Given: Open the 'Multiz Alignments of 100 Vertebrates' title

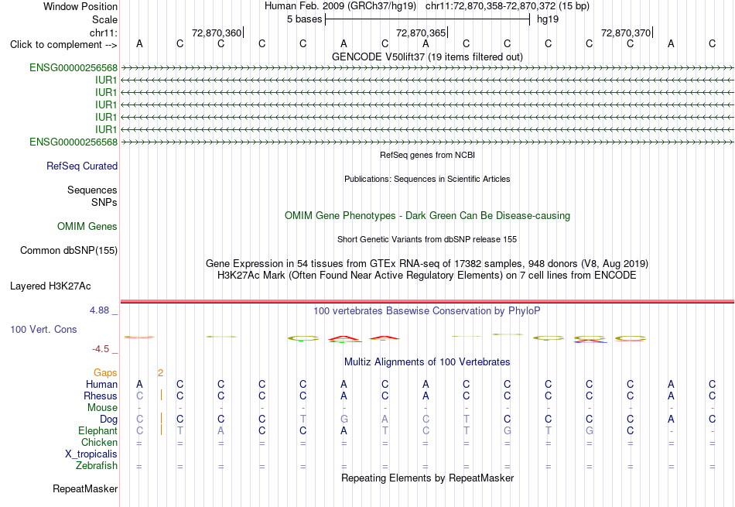Looking at the screenshot, I should tap(427, 362).
